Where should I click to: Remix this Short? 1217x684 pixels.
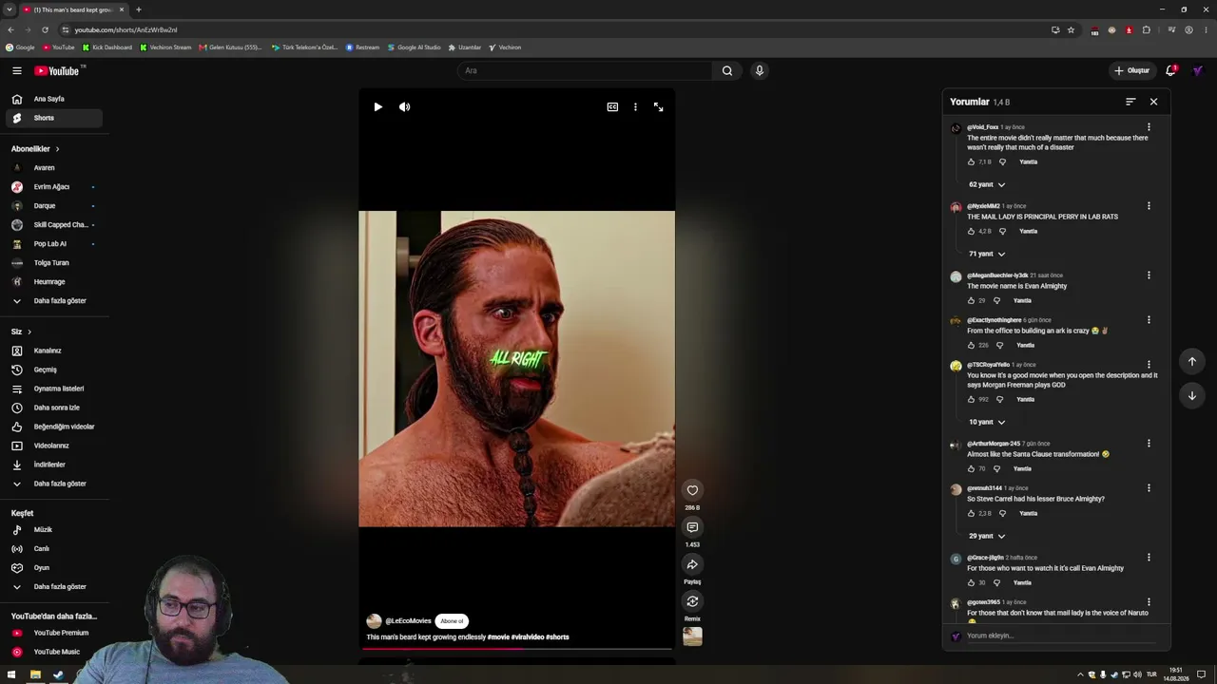click(x=692, y=601)
